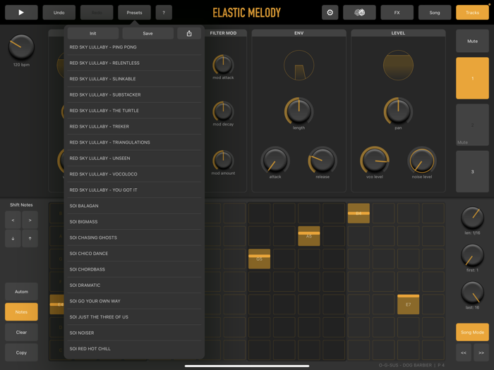The height and width of the screenshot is (370, 494).
Task: Open the brain generator icon button
Action: coord(359,13)
